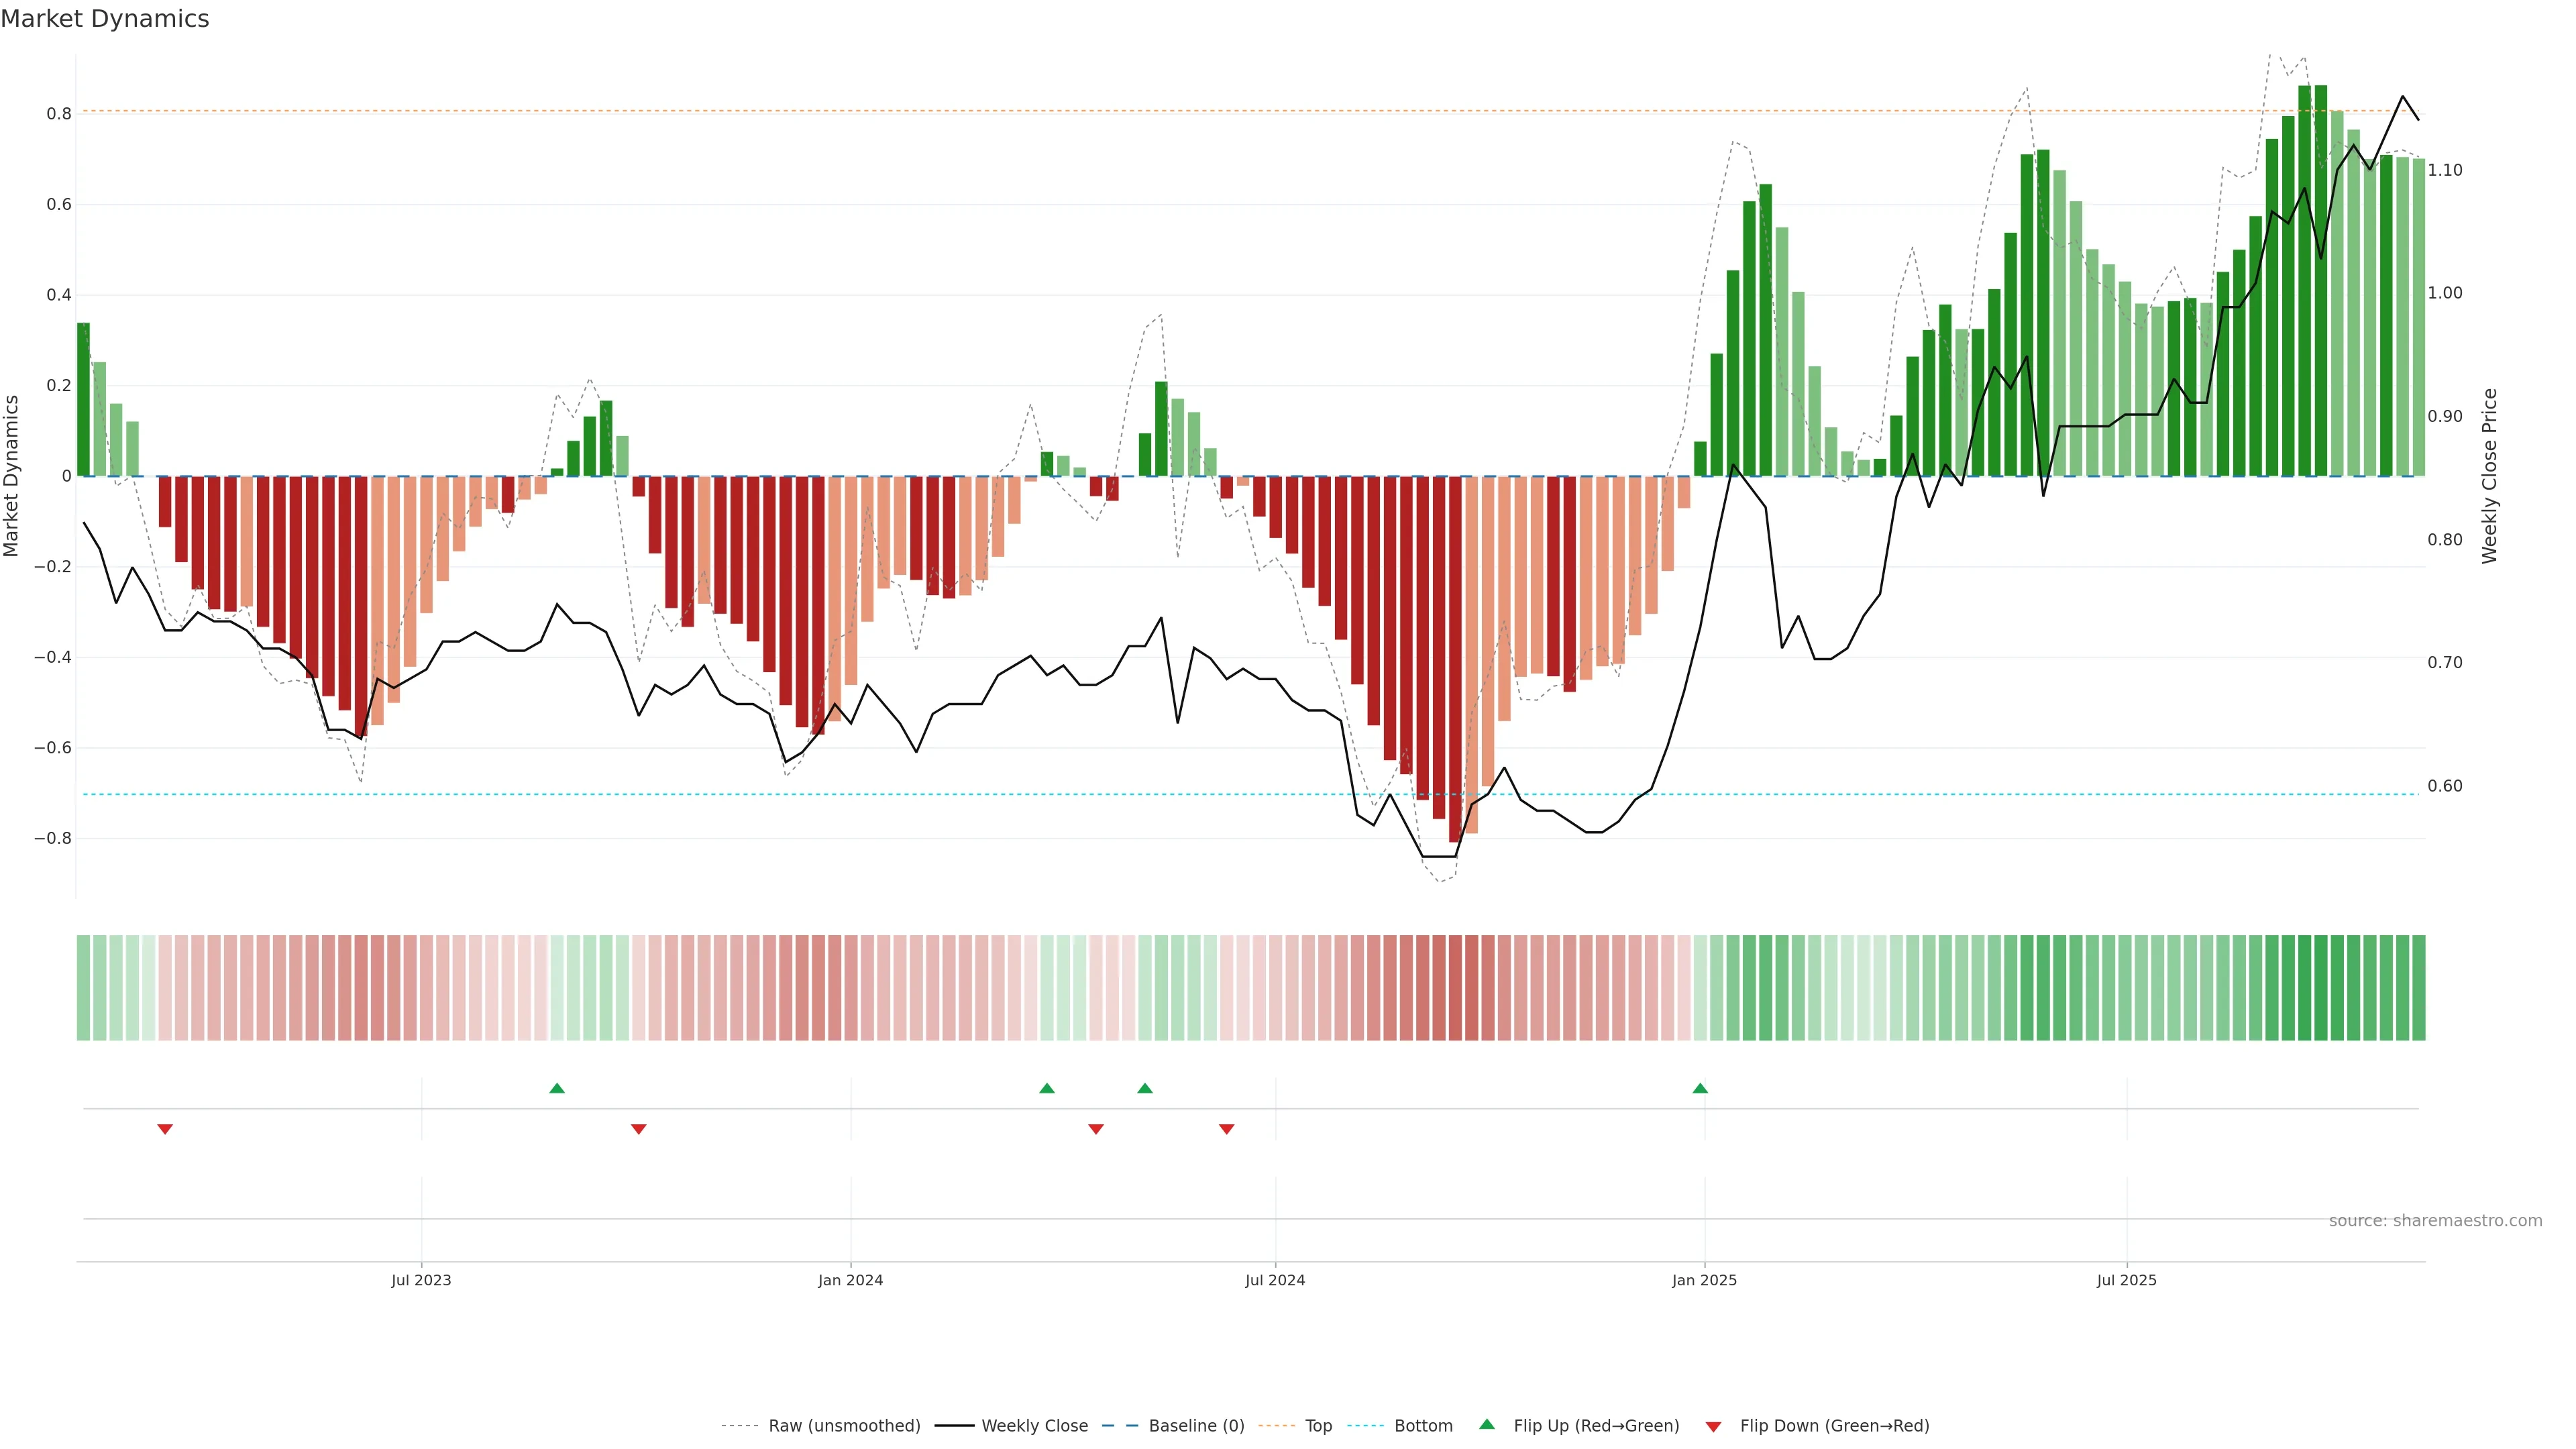This screenshot has height=1449, width=2576.
Task: Toggle the Weekly Close legend entry
Action: pyautogui.click(x=1034, y=1426)
